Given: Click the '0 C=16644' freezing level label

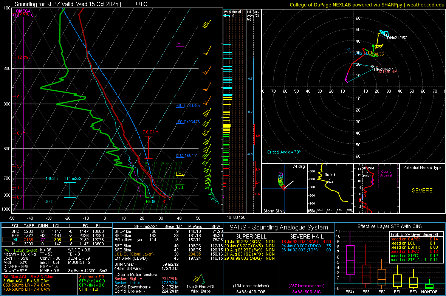Looking at the screenshot, I should click(x=186, y=155).
